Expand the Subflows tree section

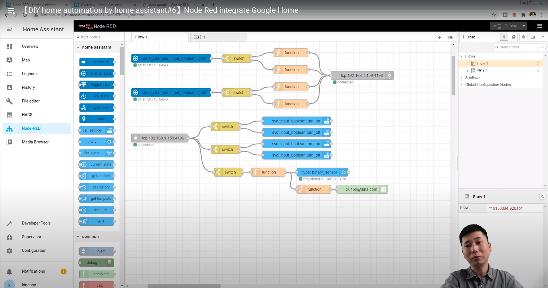point(461,78)
